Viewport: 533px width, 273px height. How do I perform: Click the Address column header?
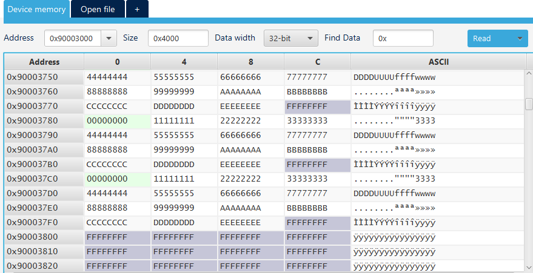[x=44, y=62]
